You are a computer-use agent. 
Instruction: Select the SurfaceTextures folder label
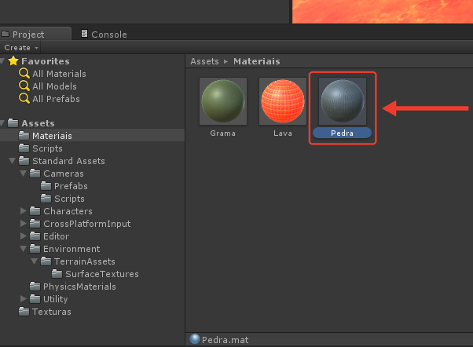102,274
